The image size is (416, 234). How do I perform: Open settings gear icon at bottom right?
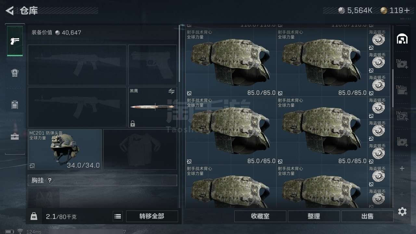tap(402, 212)
